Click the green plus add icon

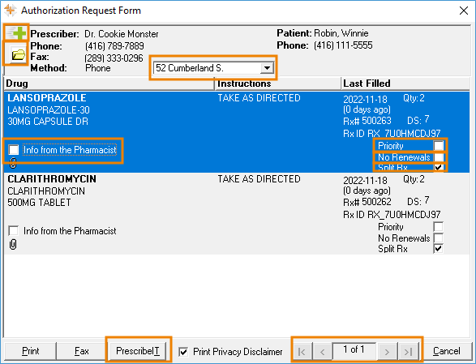(16, 32)
